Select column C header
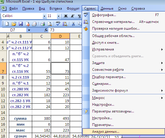The height and width of the screenshot is (138, 165). (41, 36)
